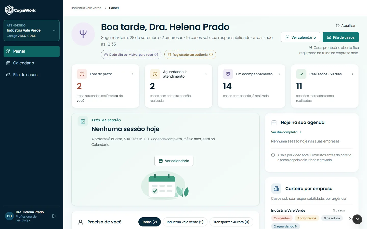Click Ver calendário under Nenhuma sessão hoje
This screenshot has height=229, width=367.
pos(174,161)
